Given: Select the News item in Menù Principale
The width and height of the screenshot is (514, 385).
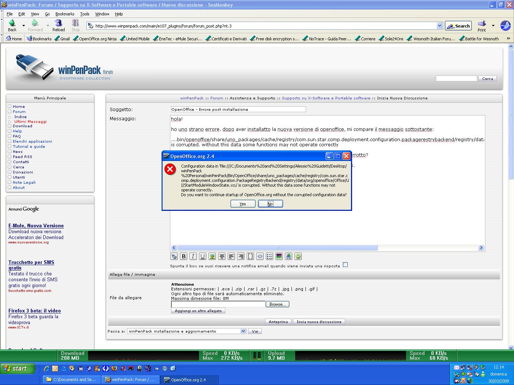Looking at the screenshot, I should (x=18, y=151).
